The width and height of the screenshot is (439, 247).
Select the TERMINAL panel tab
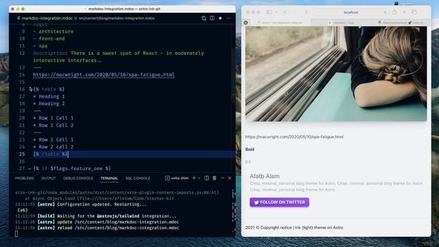pyautogui.click(x=109, y=178)
